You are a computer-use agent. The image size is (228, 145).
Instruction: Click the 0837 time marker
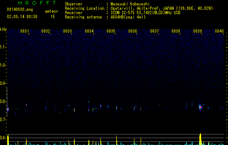click(154, 31)
